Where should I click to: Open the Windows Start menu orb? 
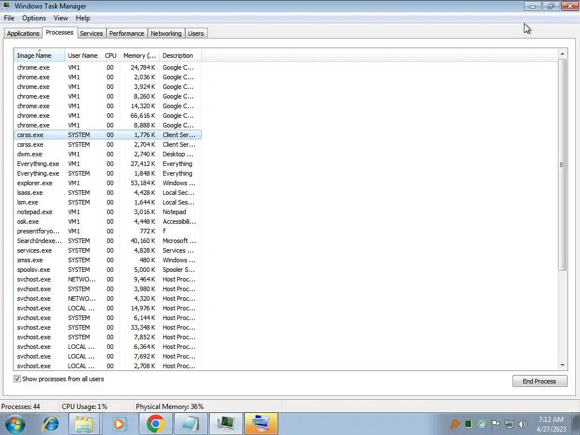click(15, 424)
